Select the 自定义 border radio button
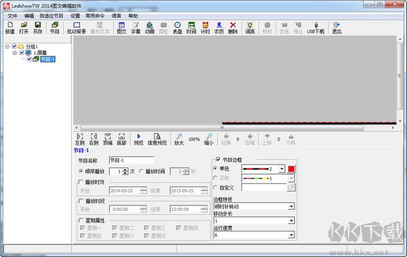 215,187
